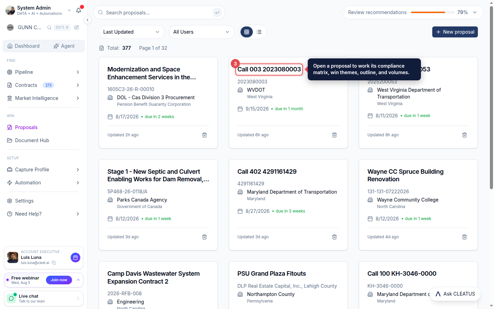494x309 pixels.
Task: Open the System Admin account dropdown
Action: pos(69,10)
